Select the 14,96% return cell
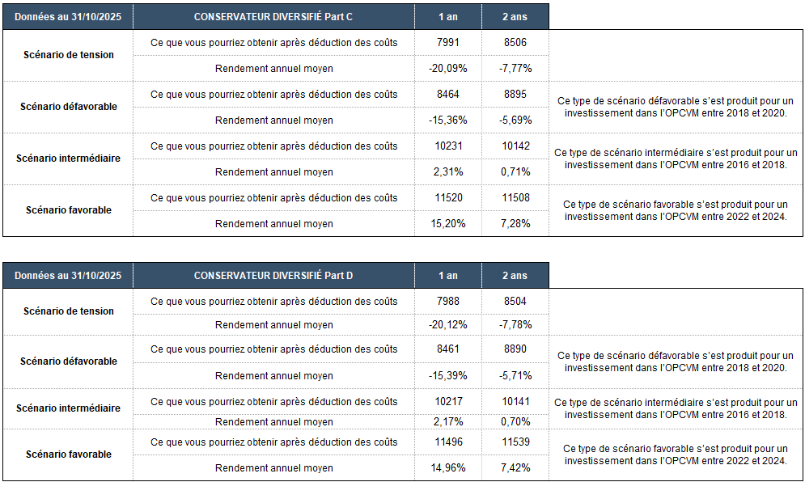The width and height of the screenshot is (805, 482). [x=447, y=467]
